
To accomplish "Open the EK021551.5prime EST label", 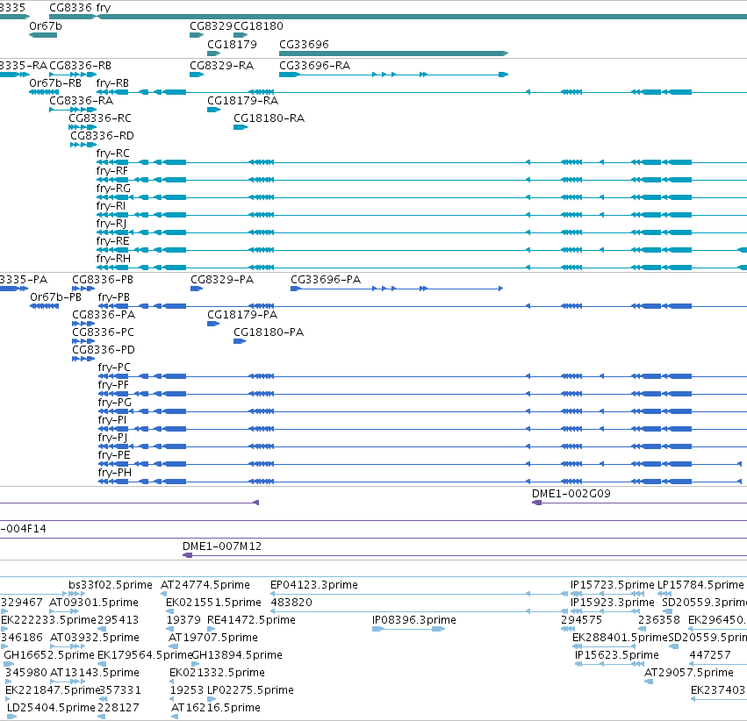I will point(213,603).
